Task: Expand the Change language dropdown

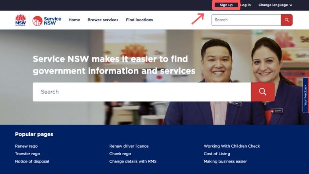Action: tap(275, 5)
